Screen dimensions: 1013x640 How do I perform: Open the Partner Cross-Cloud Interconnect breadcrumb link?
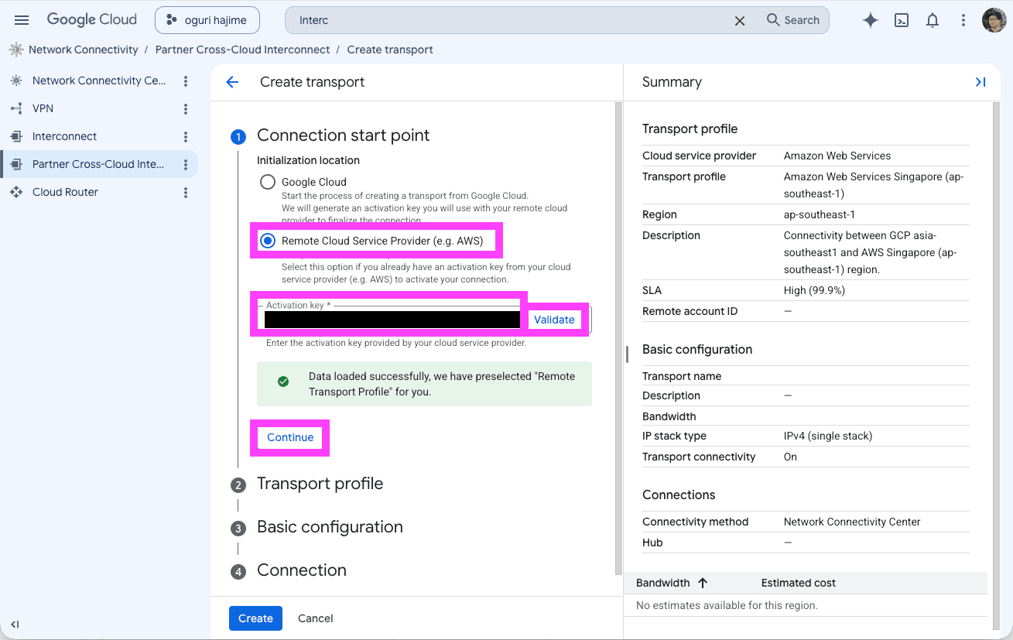[242, 50]
